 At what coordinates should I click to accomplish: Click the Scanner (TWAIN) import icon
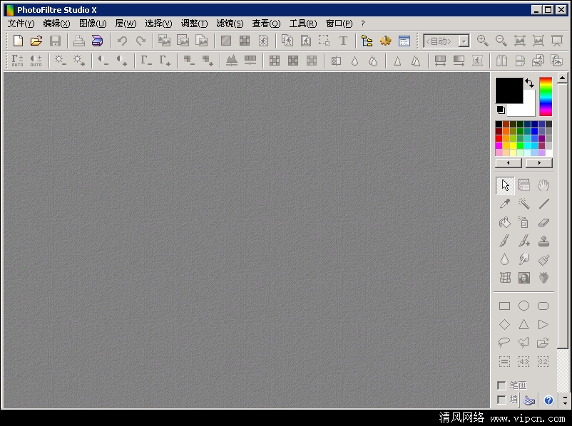(x=97, y=41)
